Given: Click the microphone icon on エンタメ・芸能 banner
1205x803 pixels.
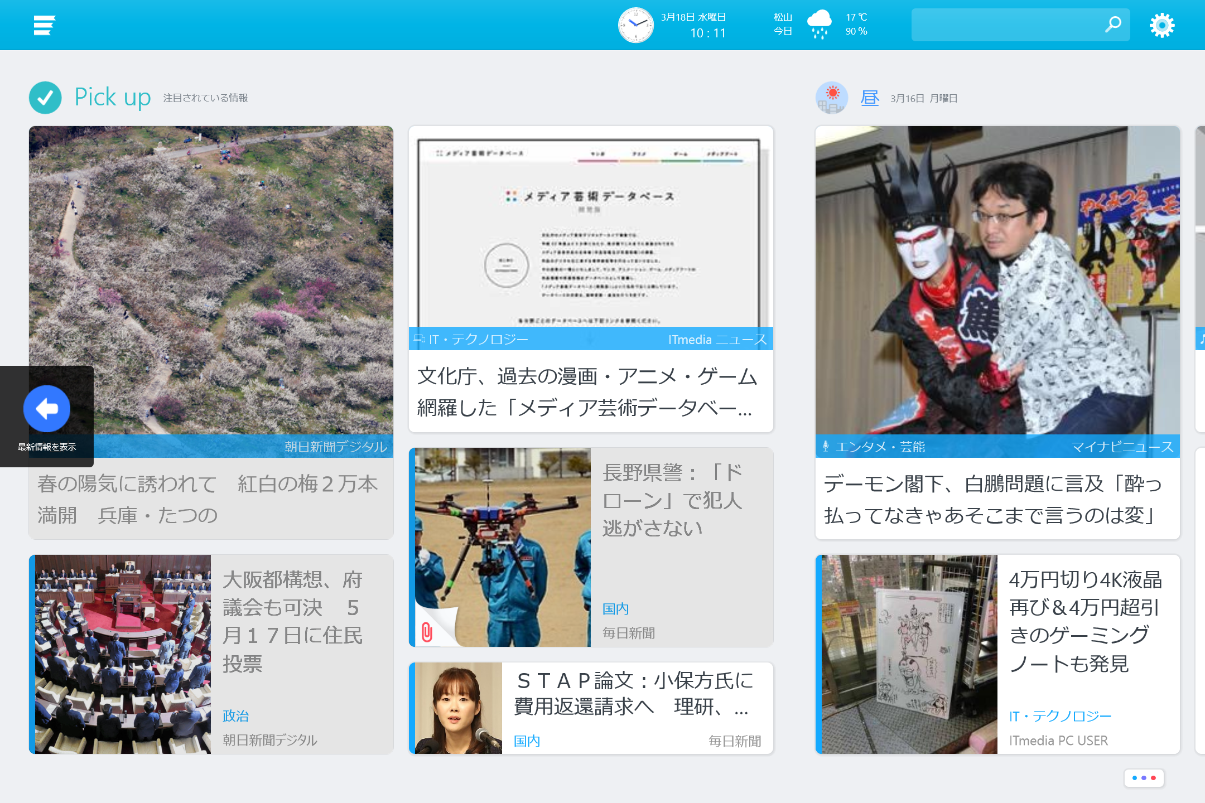Looking at the screenshot, I should point(826,447).
